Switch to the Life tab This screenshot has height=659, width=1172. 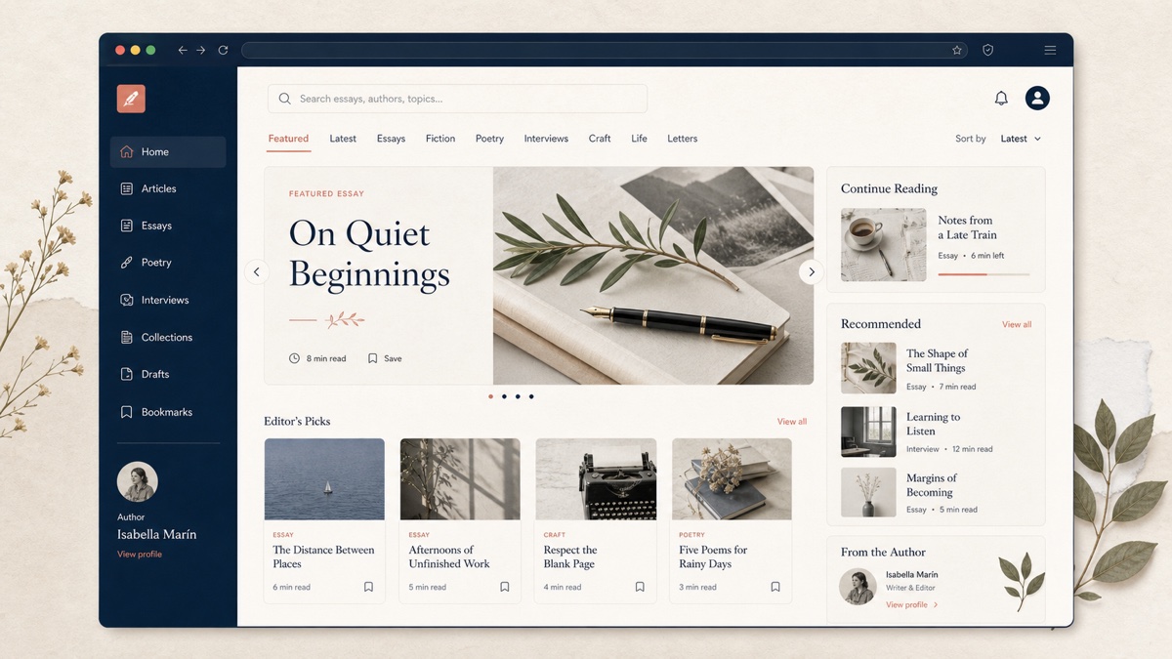click(x=639, y=139)
